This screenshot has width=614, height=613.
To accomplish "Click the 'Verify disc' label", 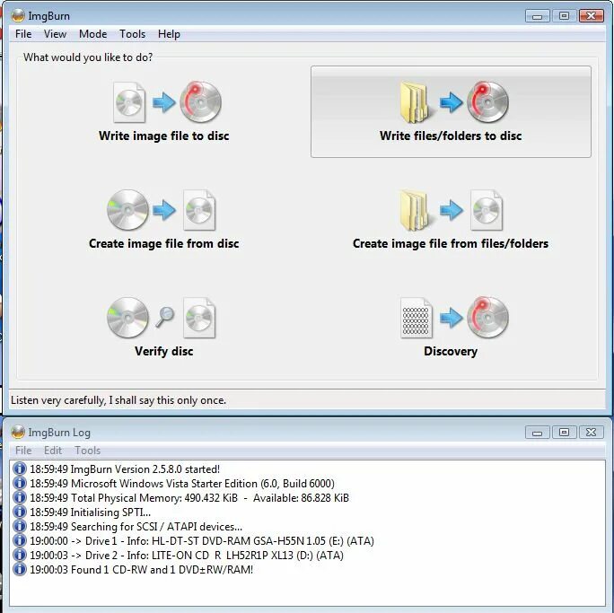I will pos(163,351).
